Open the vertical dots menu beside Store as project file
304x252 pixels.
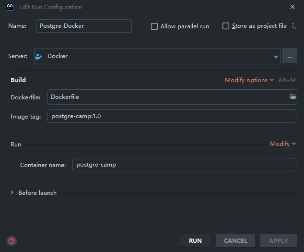[x=294, y=26]
